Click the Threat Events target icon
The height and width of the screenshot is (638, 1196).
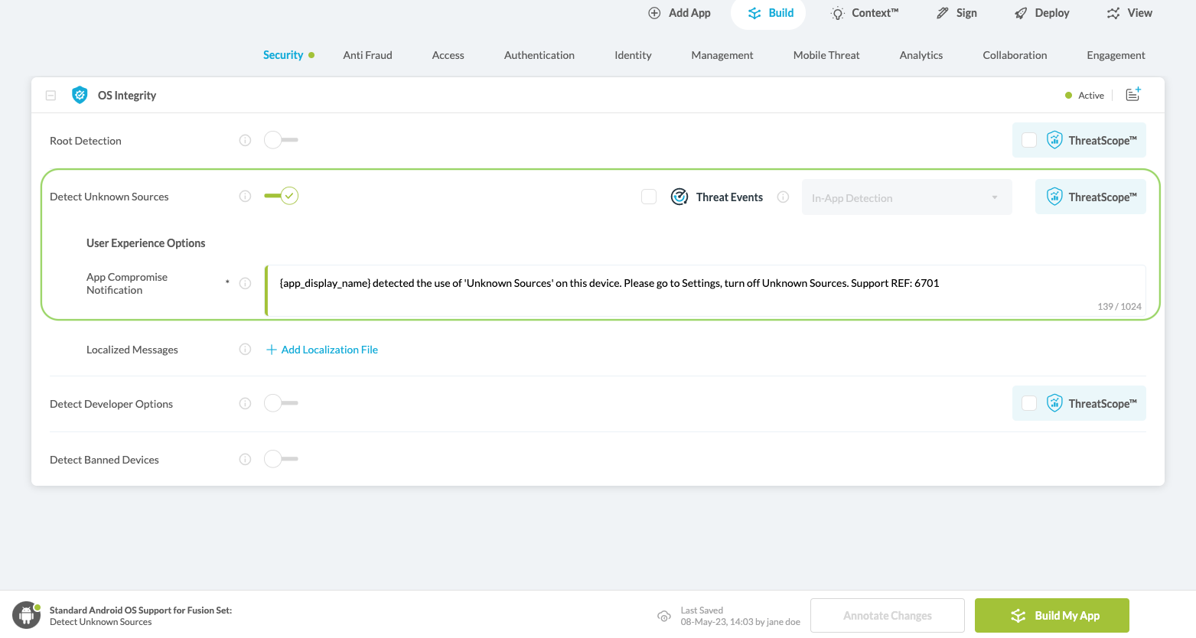679,197
